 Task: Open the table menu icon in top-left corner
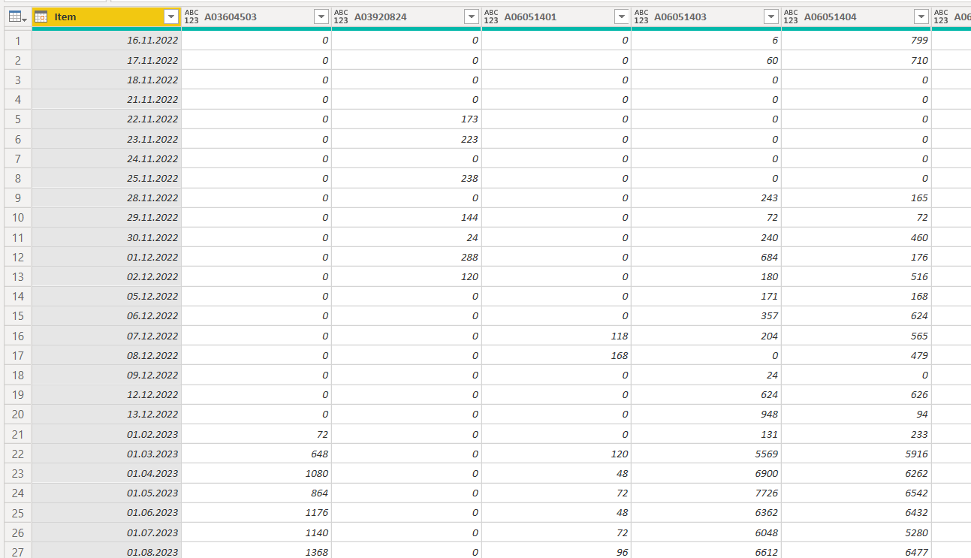[18, 17]
